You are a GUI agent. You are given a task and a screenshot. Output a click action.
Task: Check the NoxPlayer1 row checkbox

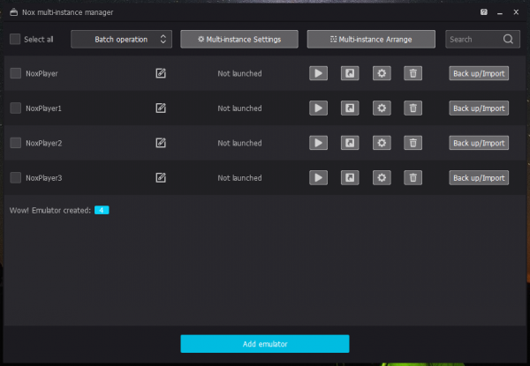point(15,108)
